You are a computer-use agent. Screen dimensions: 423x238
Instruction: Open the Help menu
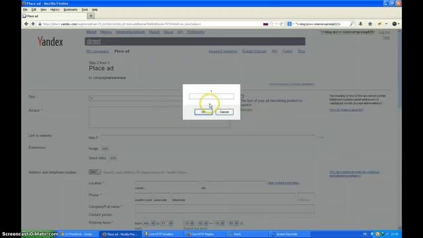click(x=95, y=10)
